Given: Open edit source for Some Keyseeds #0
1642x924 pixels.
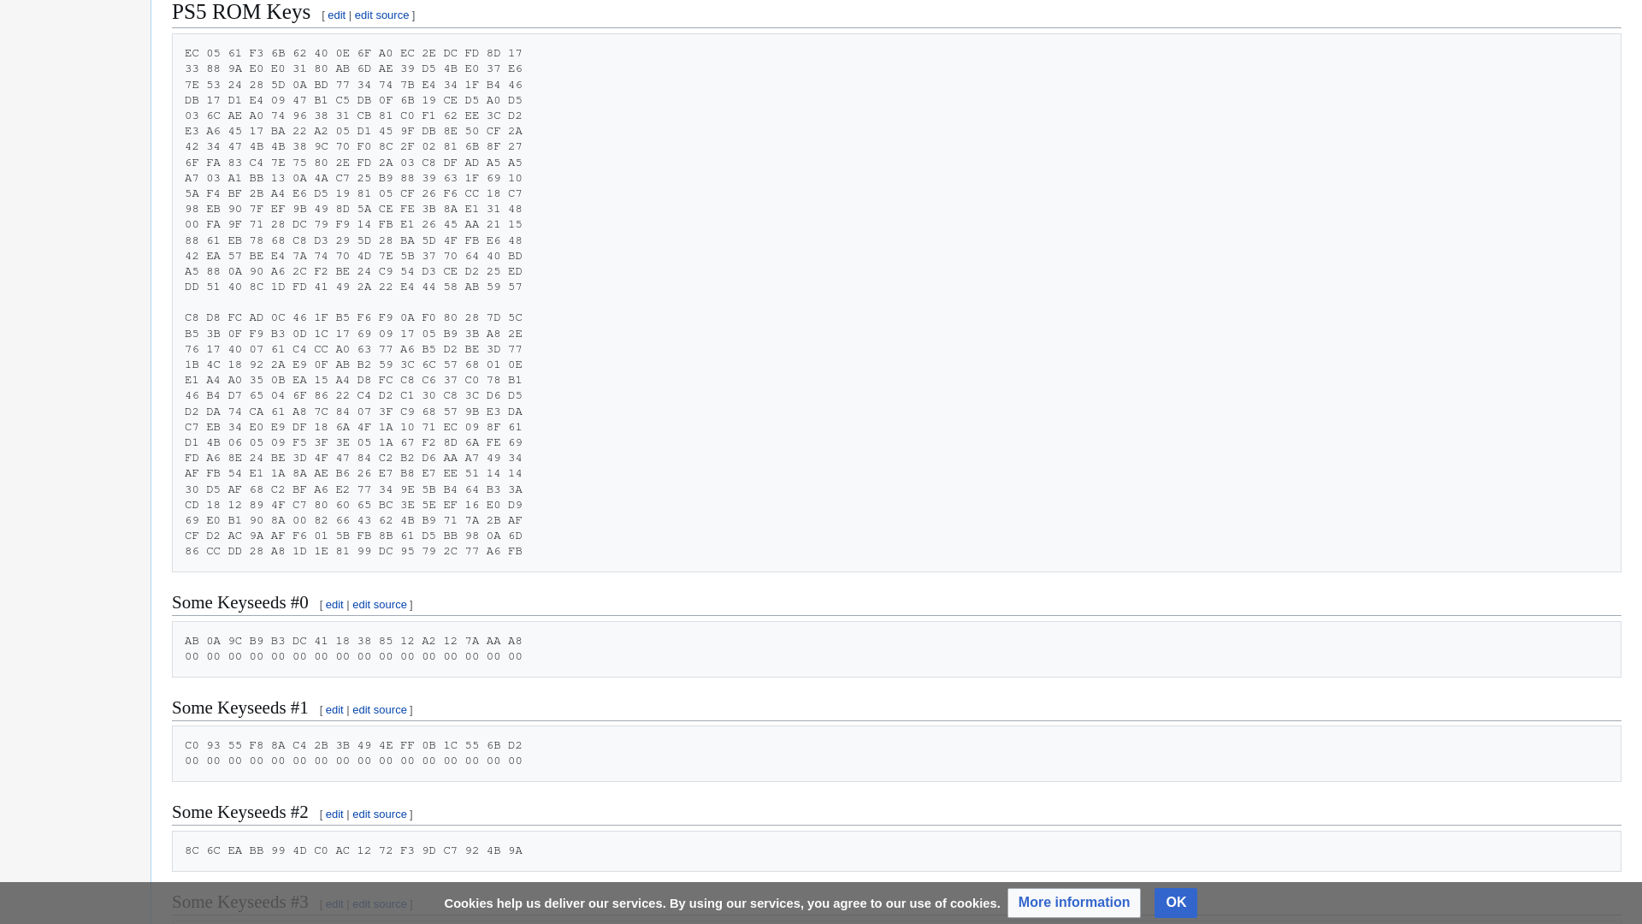Looking at the screenshot, I should pos(380,605).
